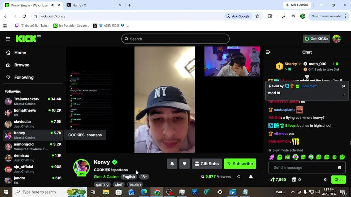Open the Chrome apps grid bookmark icon
351x197 pixels.
[x=5, y=25]
